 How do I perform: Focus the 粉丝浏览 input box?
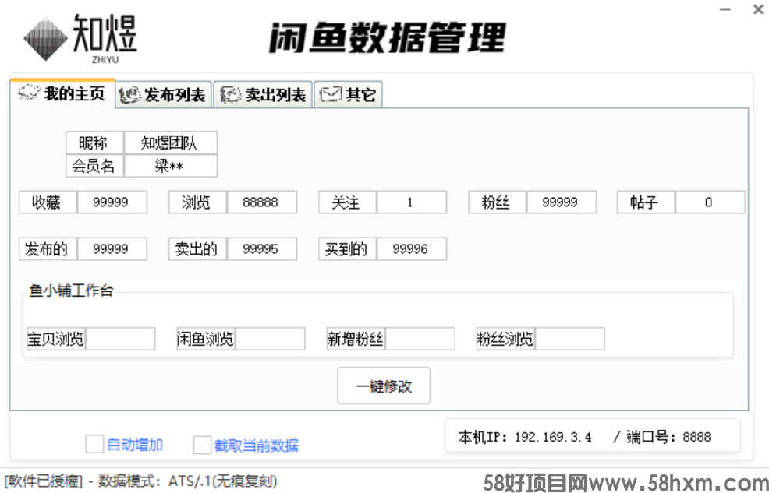click(570, 339)
